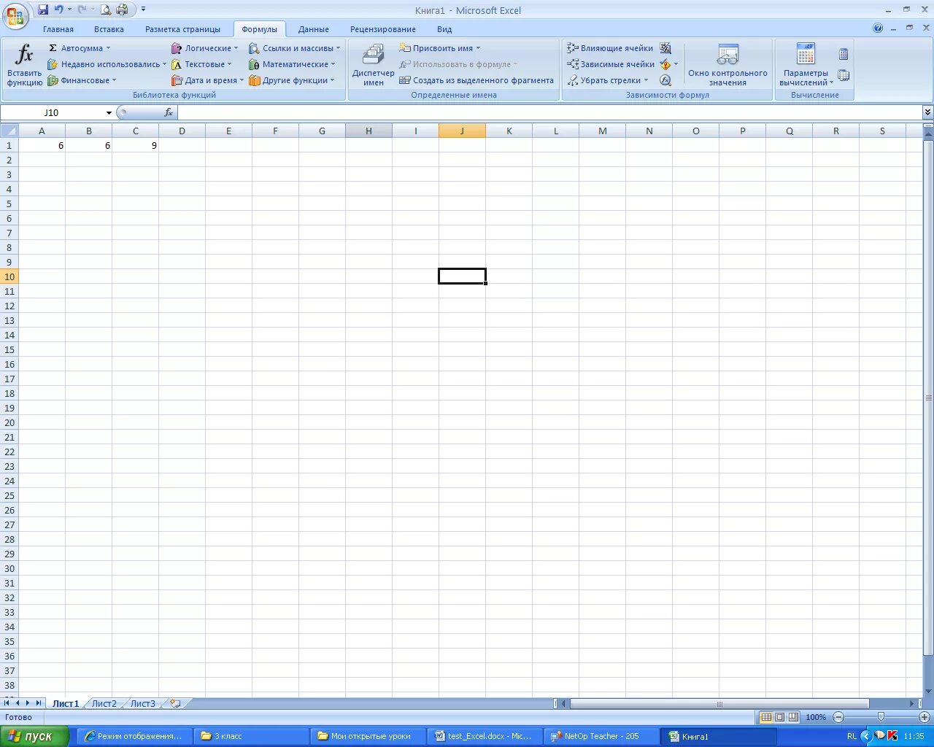The width and height of the screenshot is (934, 747).
Task: Switch to Page Layout view in status bar
Action: [x=779, y=717]
